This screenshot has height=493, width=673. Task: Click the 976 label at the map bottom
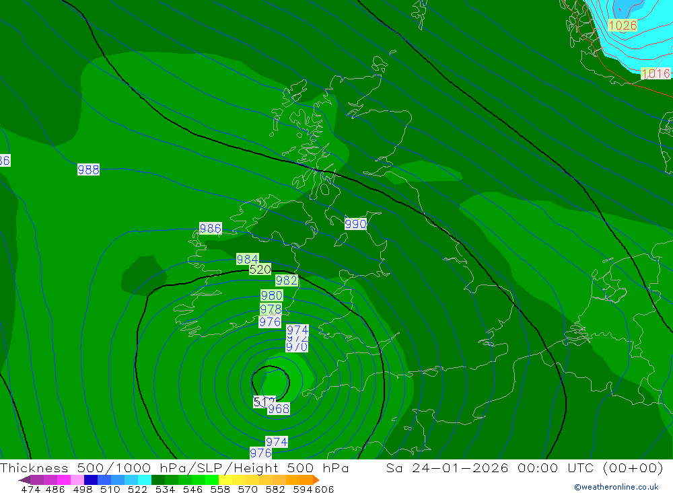click(260, 453)
